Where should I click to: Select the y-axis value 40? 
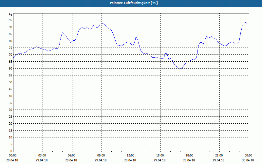10,96
